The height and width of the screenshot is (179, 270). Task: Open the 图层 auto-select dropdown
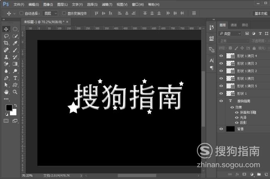click(50, 13)
